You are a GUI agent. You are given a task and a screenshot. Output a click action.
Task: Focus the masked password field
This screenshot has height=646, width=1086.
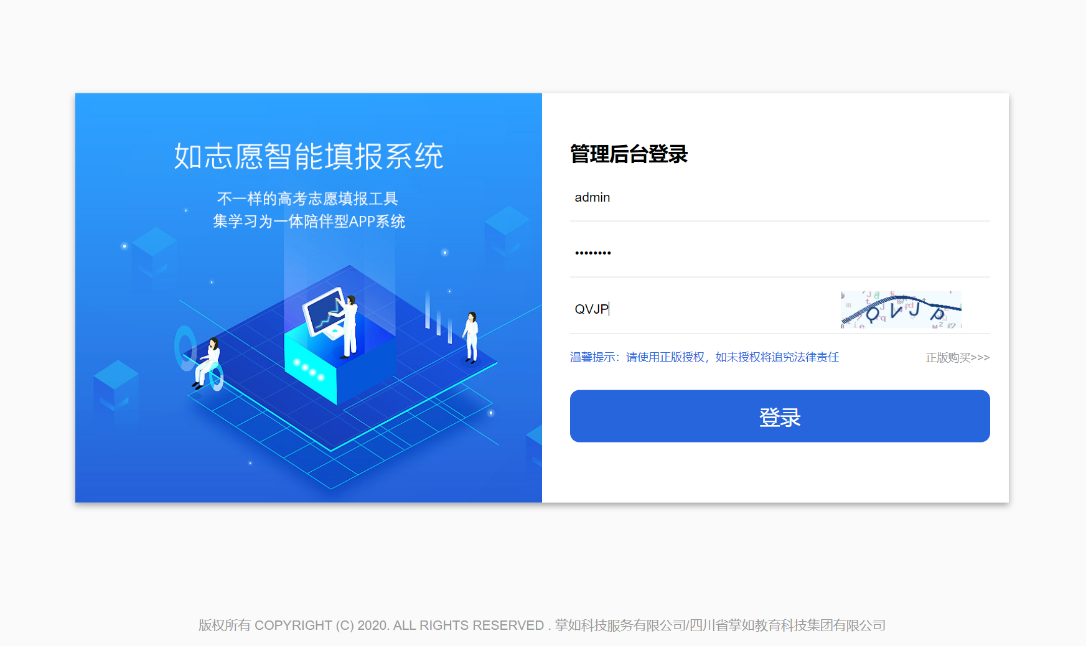(780, 252)
